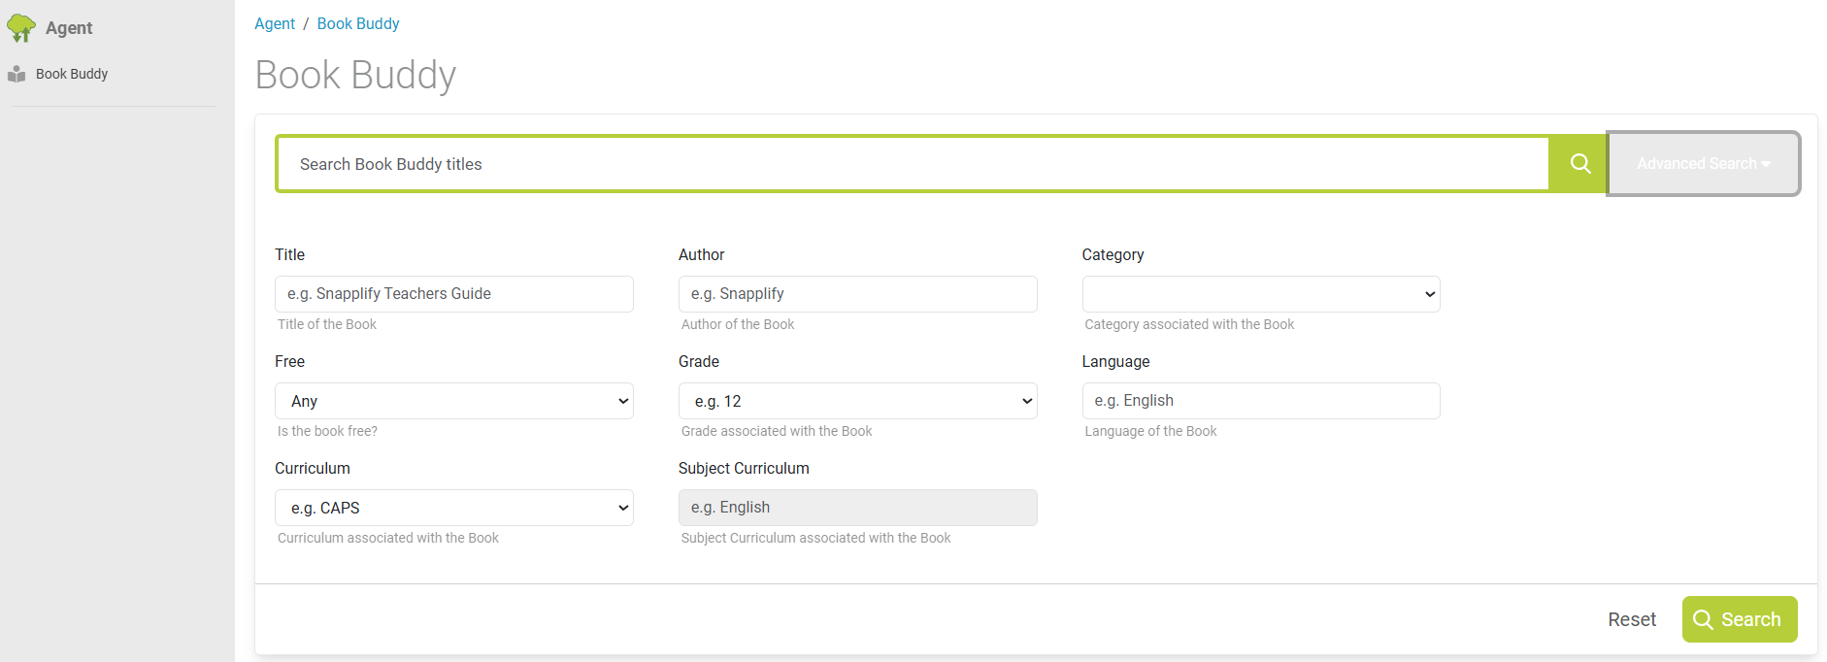The height and width of the screenshot is (662, 1827).
Task: Click 'Subject Curriculum associated with the Book' hint
Action: tap(816, 538)
